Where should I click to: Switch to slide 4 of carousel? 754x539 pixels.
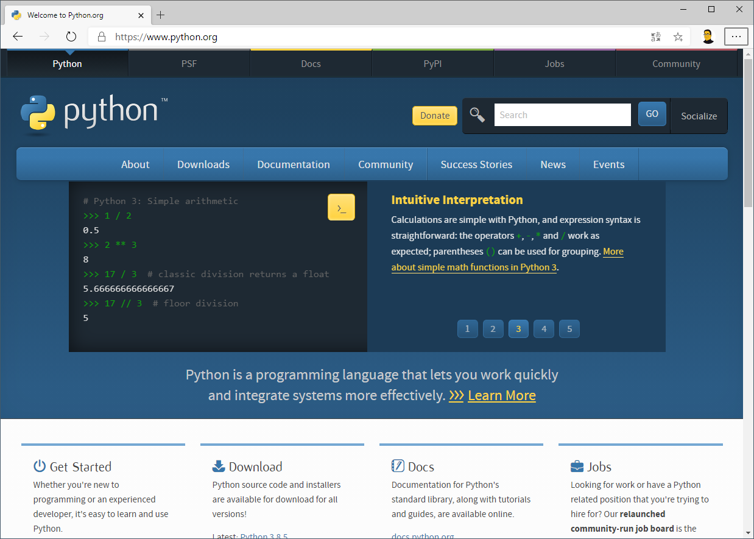544,329
